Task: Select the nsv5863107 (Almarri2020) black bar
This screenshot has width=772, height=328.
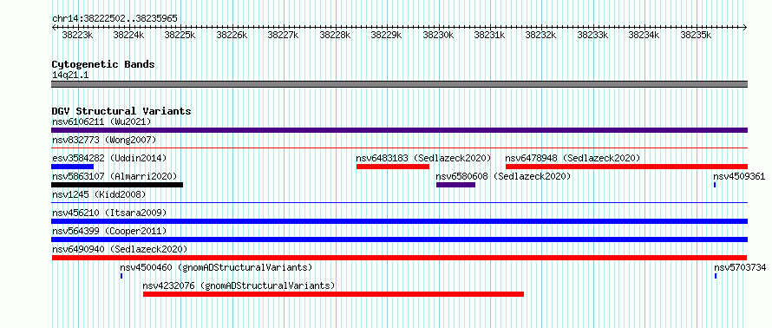Action: [x=117, y=185]
